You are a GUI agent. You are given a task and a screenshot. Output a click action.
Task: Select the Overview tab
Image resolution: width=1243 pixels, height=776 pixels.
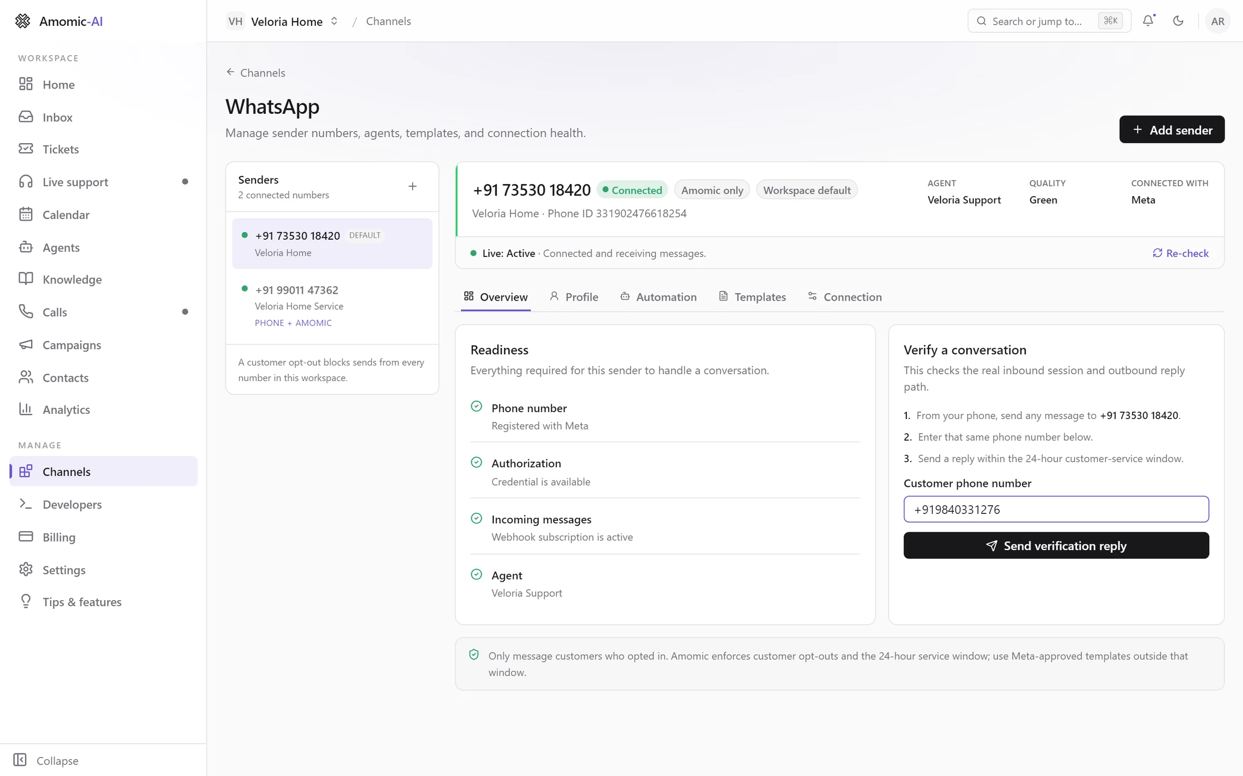click(x=495, y=297)
